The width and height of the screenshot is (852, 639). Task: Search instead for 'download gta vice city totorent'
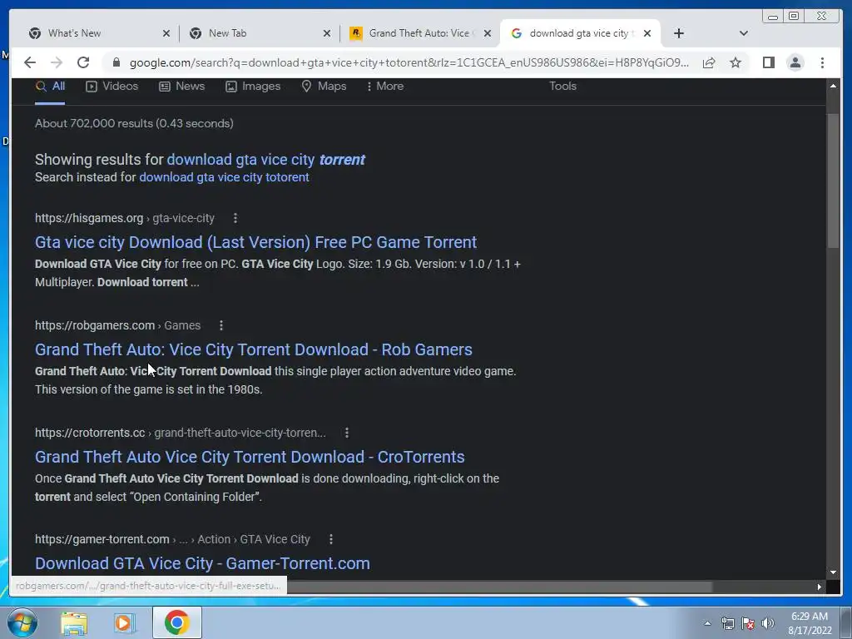[x=224, y=177]
